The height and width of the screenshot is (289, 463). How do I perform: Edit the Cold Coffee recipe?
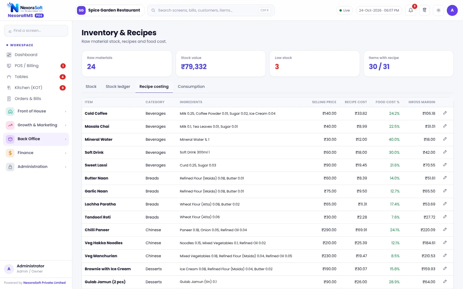point(445,113)
